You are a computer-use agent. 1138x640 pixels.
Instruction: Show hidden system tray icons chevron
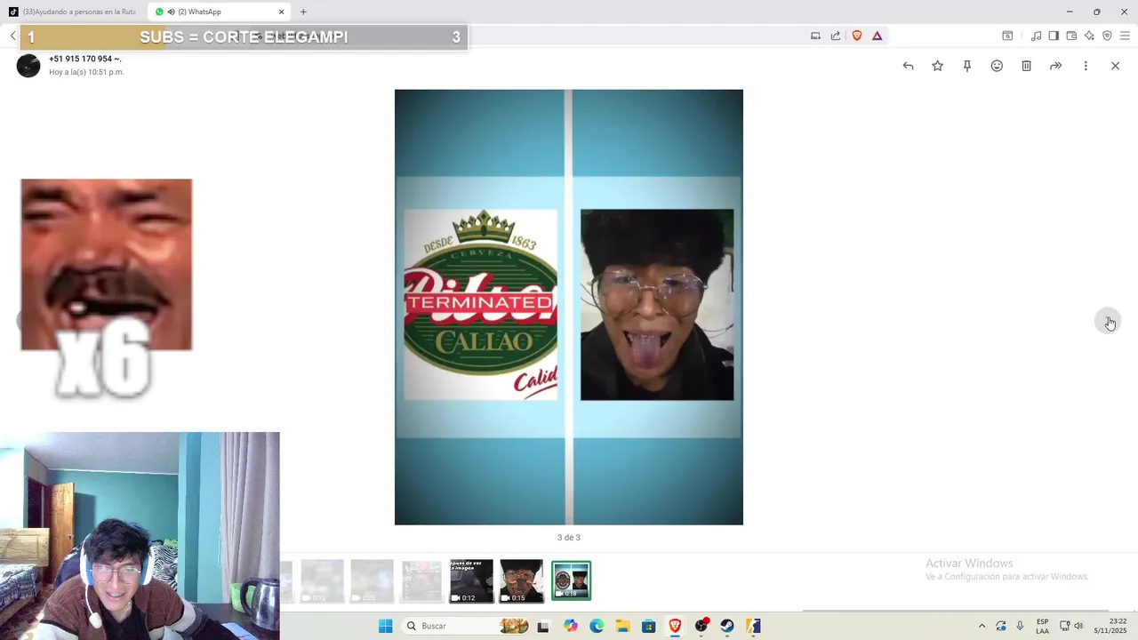point(982,626)
